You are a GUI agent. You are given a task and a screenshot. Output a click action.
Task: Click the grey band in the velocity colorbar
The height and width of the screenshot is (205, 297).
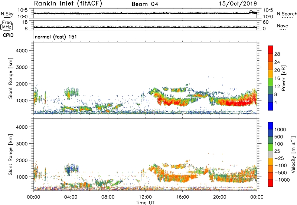point(271,154)
